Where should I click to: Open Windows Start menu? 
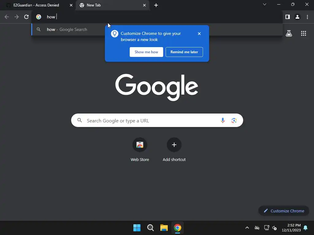137,228
